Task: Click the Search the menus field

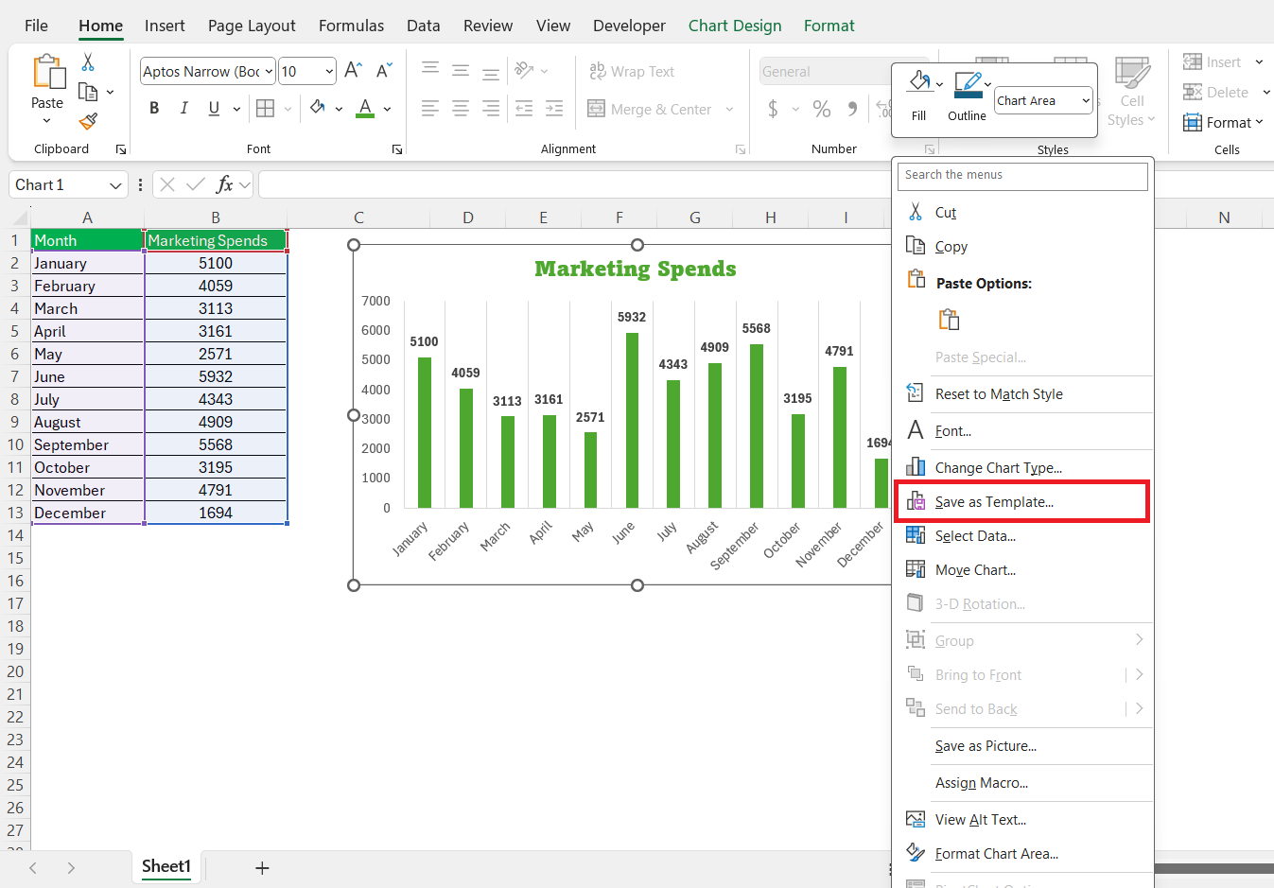Action: 1022,175
